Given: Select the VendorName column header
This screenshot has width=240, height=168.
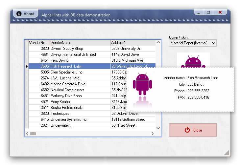Looking at the screenshot, I should pyautogui.click(x=80, y=43).
